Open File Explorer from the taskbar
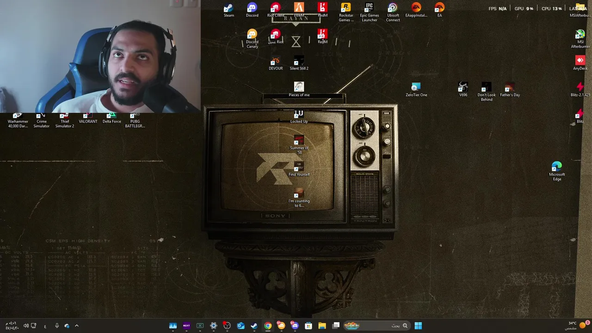Viewport: 592px width, 333px height. [322, 326]
